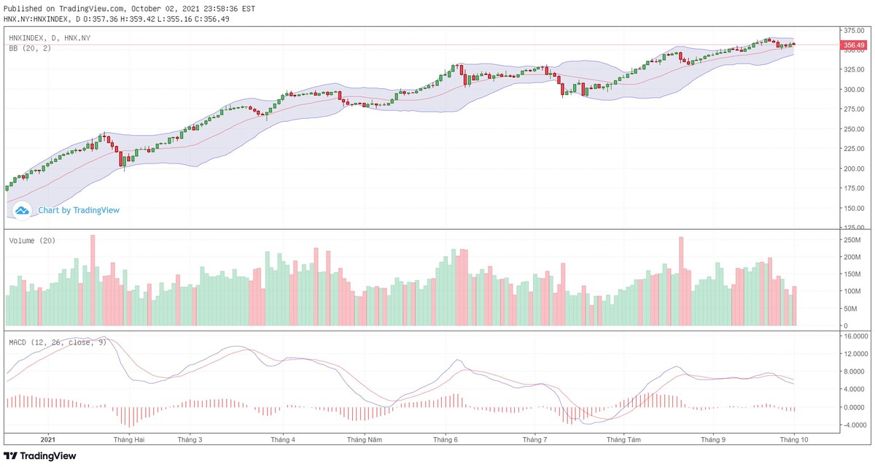This screenshot has height=467, width=875.
Task: Click the 250M volume scale label
Action: [851, 240]
